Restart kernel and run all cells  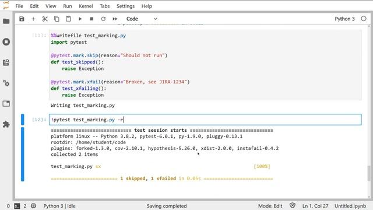click(x=115, y=19)
